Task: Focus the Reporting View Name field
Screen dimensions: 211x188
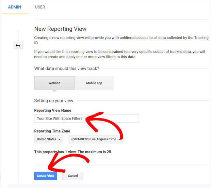Action: click(86, 119)
